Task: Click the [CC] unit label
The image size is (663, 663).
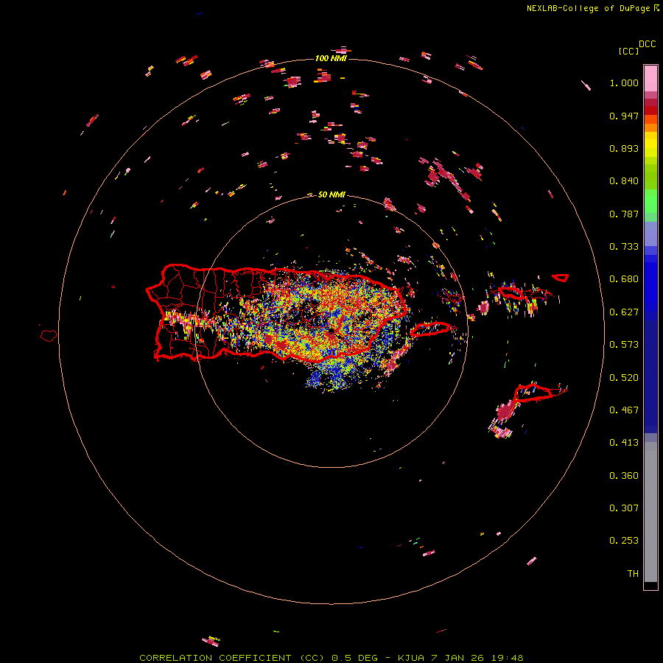Action: (628, 51)
